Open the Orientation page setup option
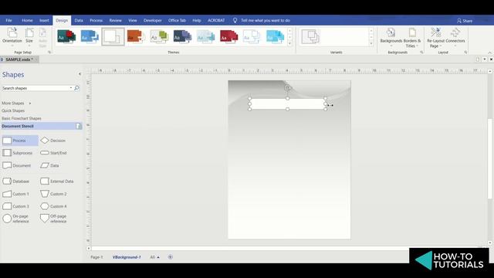This screenshot has height=278, width=494. (x=12, y=37)
